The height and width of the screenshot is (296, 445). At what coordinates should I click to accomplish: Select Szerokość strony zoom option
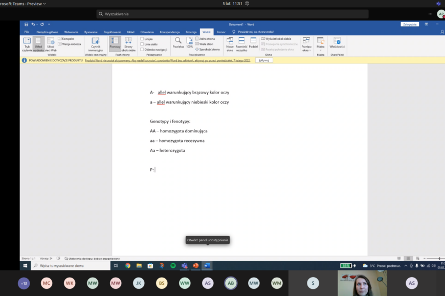[208, 49]
